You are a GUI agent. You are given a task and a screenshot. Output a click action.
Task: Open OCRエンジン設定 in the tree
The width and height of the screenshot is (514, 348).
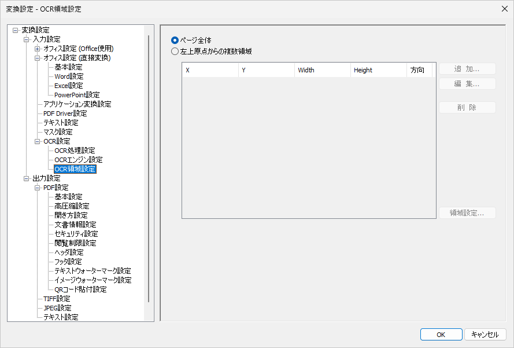click(x=78, y=160)
